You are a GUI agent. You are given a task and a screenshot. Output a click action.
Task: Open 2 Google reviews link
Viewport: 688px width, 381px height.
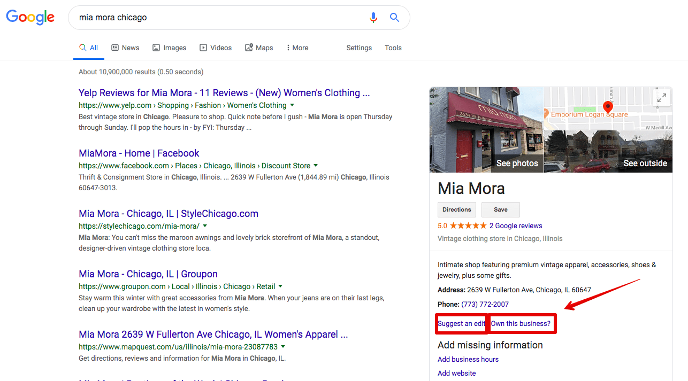516,226
